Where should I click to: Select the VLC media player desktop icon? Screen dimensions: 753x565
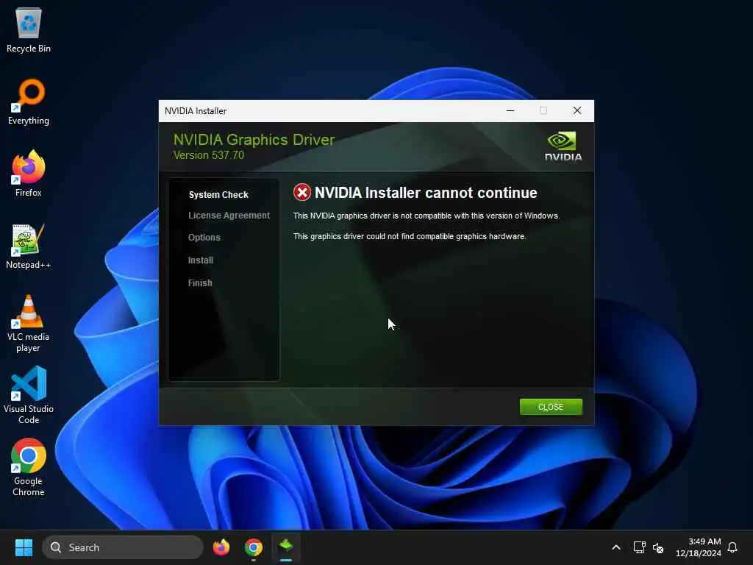29,324
